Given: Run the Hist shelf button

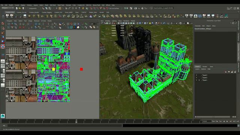Looking at the screenshot, I should point(12,16).
